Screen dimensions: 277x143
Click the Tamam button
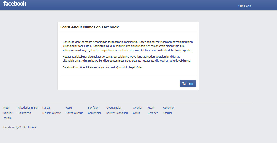point(187,84)
